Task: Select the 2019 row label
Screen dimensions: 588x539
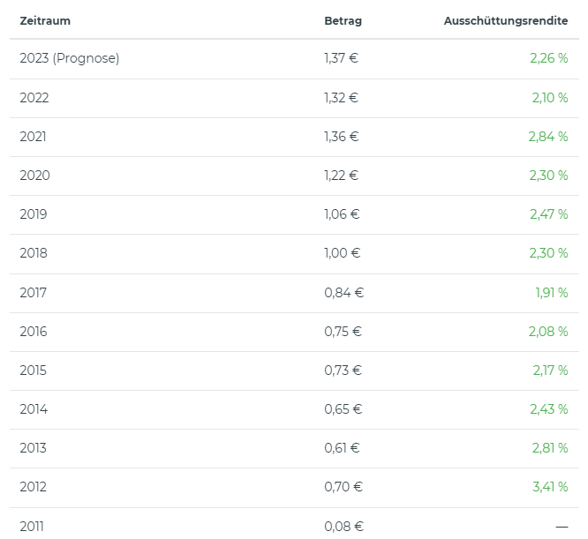Action: [x=34, y=214]
